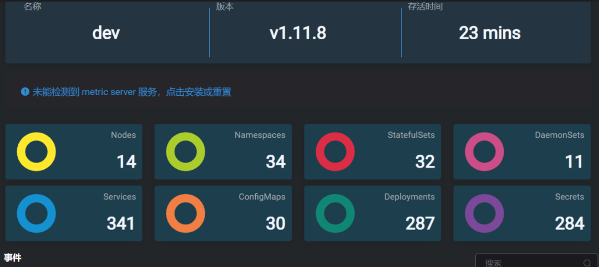
Task: Click the blue metric server warning icon
Action: coord(25,92)
